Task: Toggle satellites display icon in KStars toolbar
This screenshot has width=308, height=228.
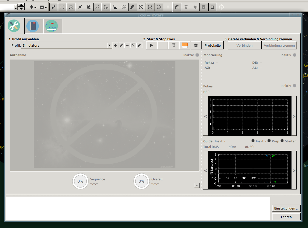Action: tap(88, 7)
